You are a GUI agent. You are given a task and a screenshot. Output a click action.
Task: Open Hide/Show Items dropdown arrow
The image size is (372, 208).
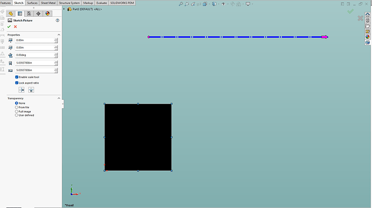click(x=228, y=4)
